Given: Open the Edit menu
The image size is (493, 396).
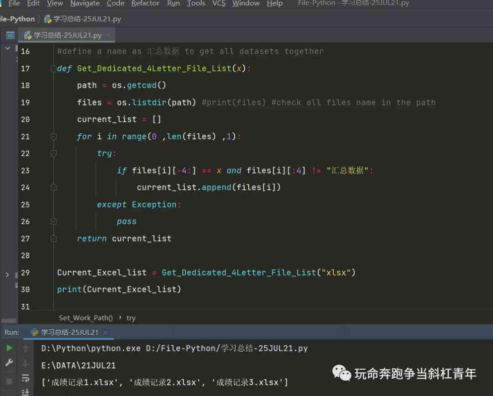Looking at the screenshot, I should (33, 4).
